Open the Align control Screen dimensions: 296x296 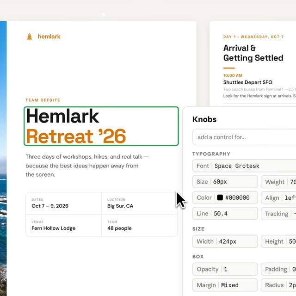[278, 197]
